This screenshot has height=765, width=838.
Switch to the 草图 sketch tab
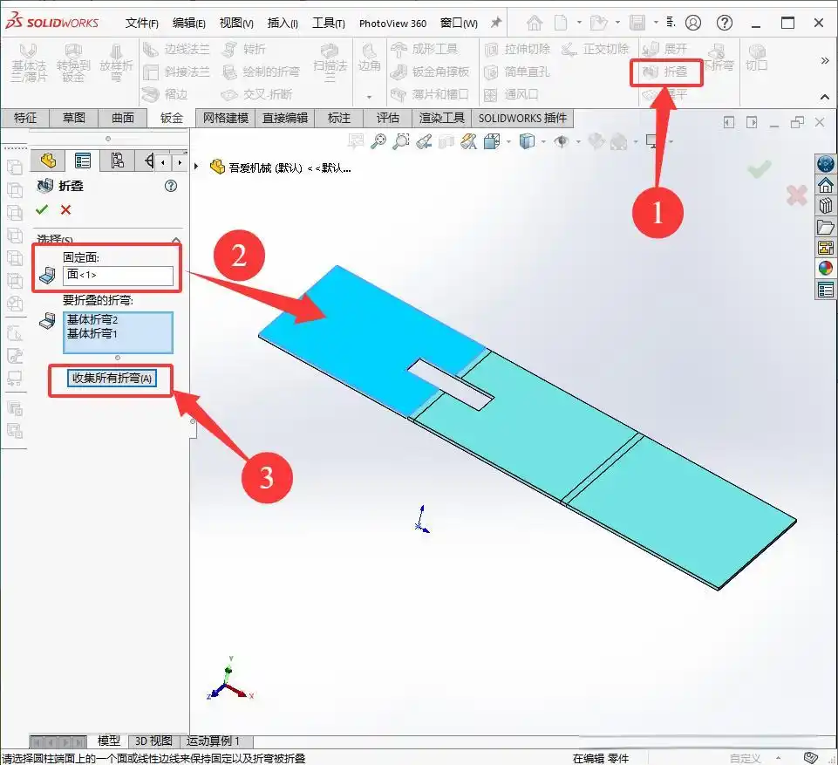(x=74, y=118)
